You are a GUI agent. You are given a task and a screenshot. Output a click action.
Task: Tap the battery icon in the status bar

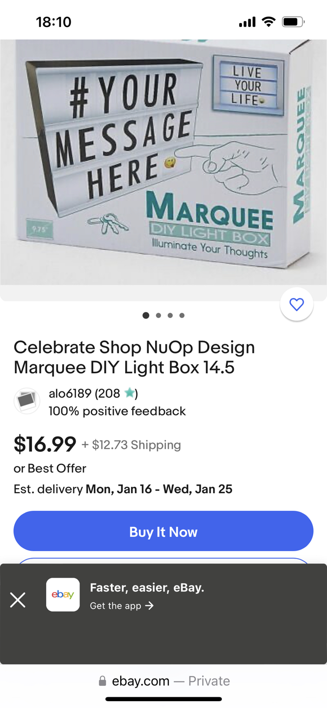293,22
